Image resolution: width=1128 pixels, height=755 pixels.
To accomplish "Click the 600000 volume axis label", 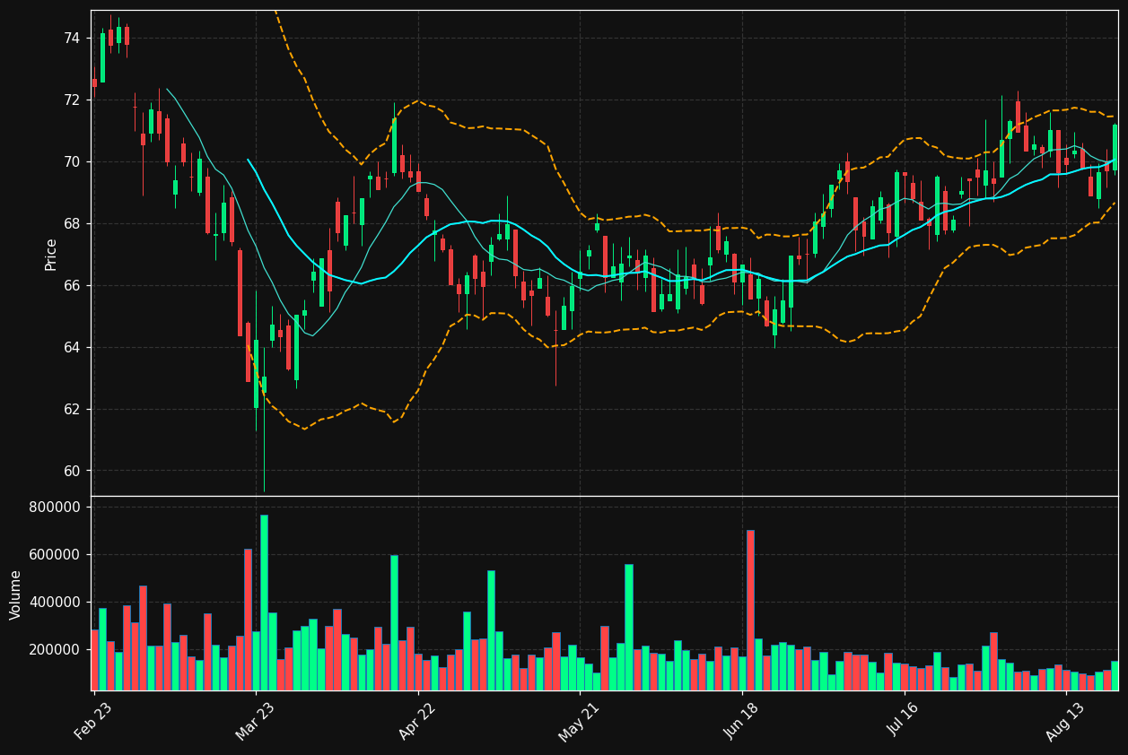I will tap(56, 554).
